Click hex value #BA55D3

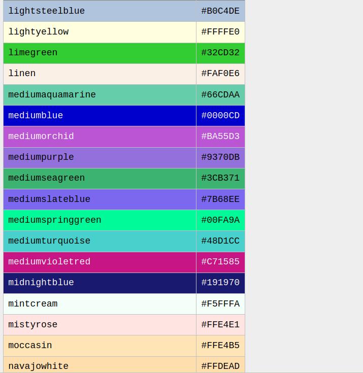click(x=220, y=137)
